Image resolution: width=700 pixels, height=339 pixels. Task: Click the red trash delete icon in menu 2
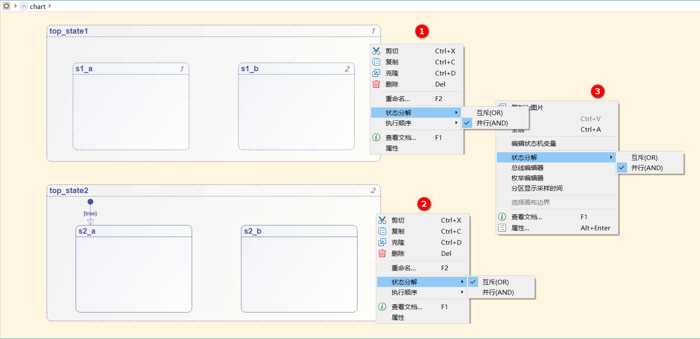pos(382,253)
